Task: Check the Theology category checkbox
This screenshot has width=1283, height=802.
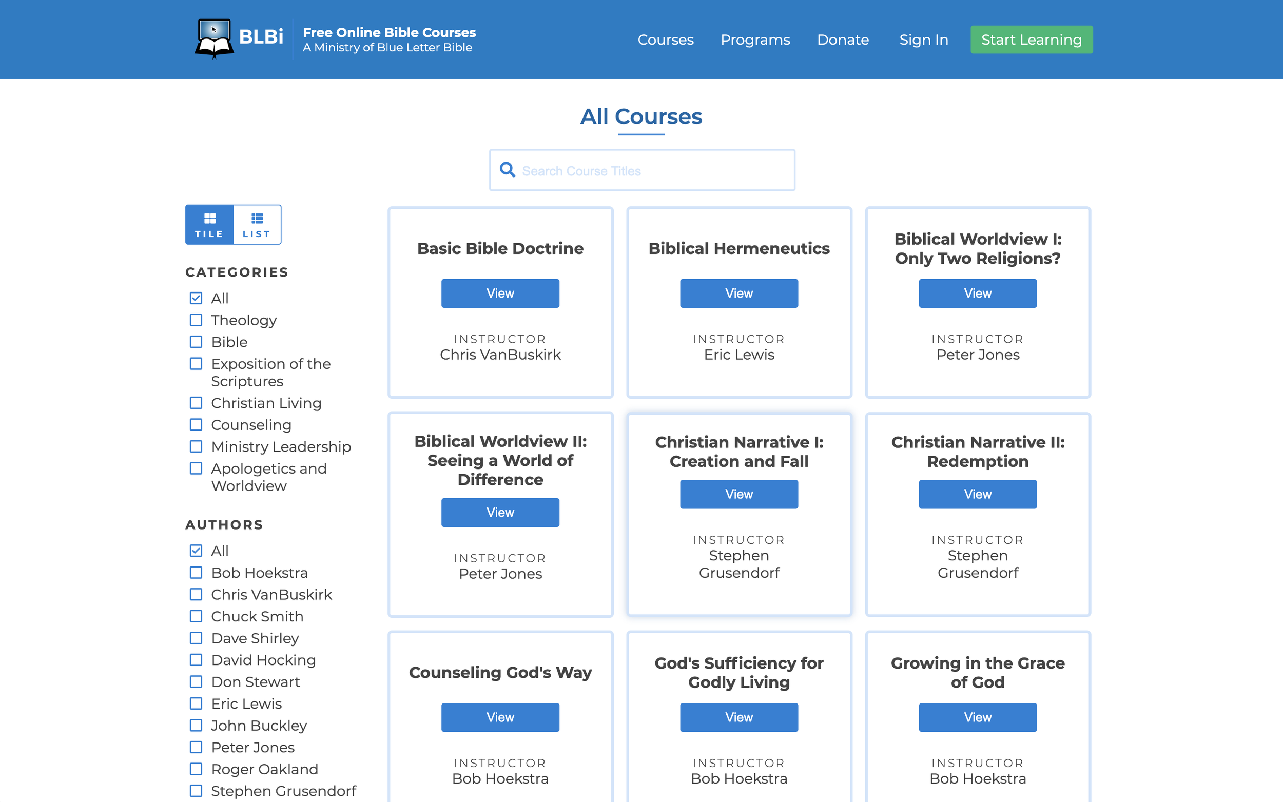Action: [196, 320]
